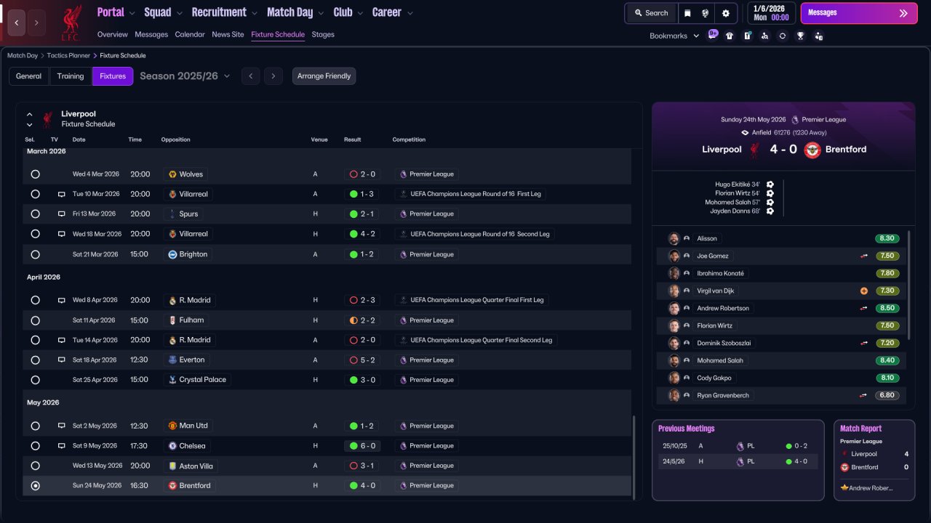Open the shirt icon bookmark shortcut
The width and height of the screenshot is (931, 523).
[x=730, y=36]
